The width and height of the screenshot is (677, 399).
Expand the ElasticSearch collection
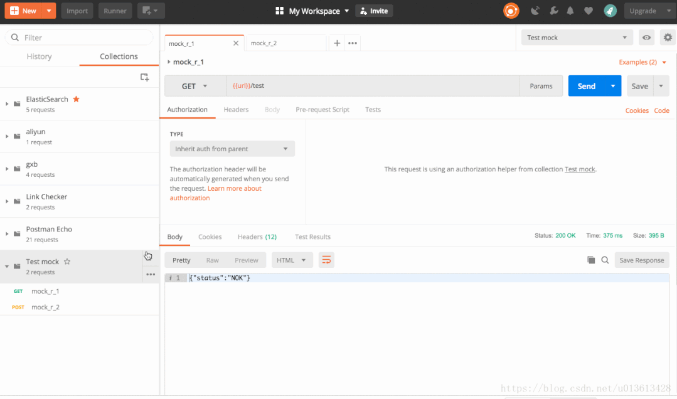click(x=6, y=104)
